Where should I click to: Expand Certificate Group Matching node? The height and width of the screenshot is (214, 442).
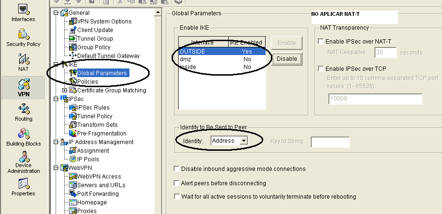coord(65,90)
